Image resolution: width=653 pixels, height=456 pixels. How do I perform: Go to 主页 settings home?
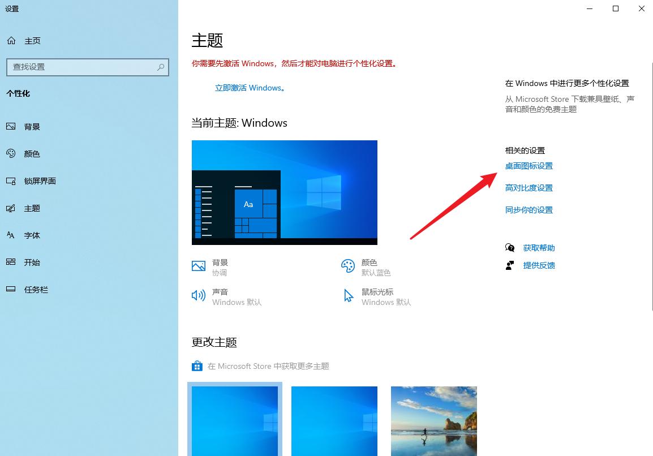(x=32, y=41)
